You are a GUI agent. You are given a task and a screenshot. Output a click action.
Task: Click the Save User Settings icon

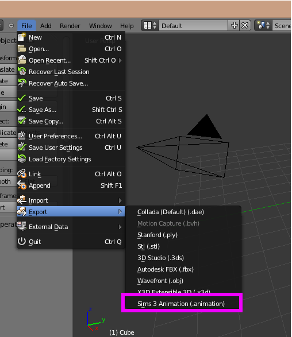tap(22, 148)
